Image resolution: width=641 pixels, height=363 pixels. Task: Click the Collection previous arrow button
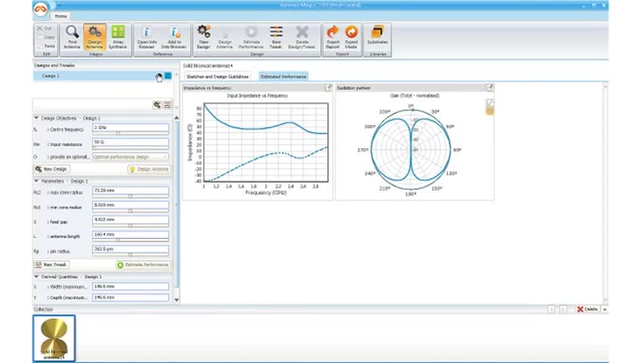tap(551, 309)
